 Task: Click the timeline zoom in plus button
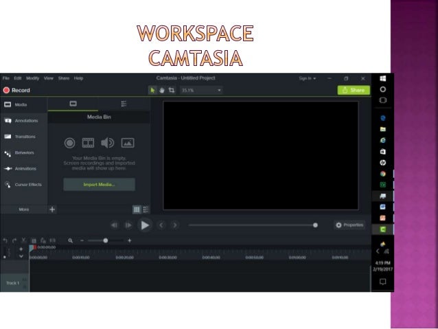130,240
